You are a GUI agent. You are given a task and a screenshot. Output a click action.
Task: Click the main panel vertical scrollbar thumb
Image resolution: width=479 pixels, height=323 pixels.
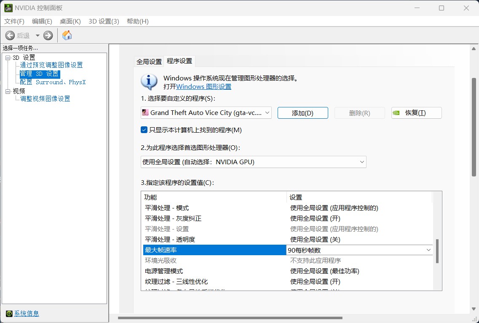tap(474, 127)
